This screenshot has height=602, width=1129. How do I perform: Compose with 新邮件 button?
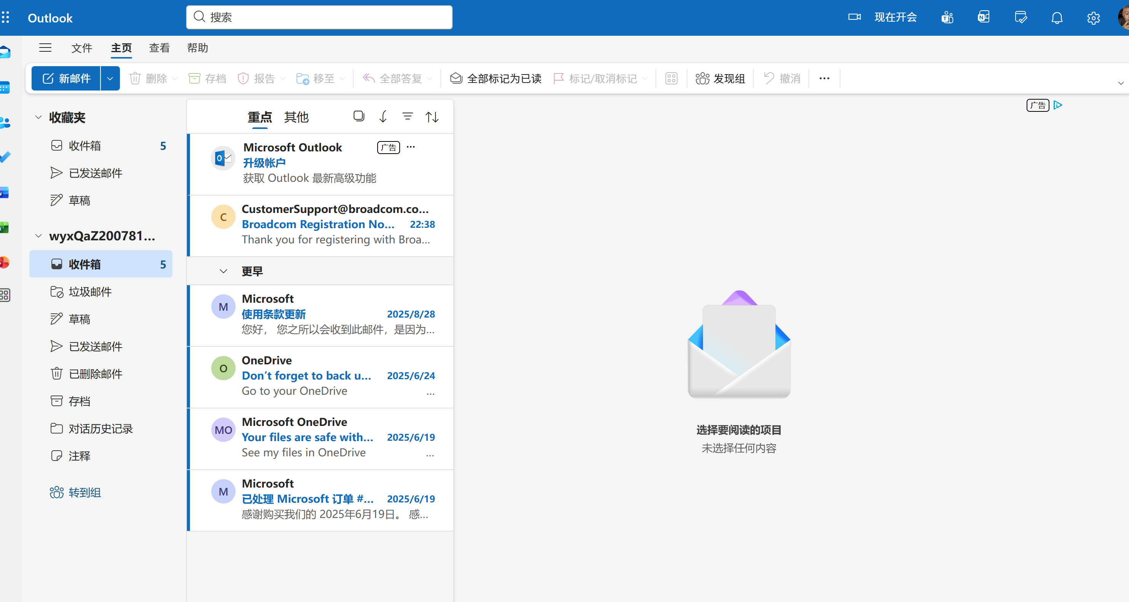66,78
